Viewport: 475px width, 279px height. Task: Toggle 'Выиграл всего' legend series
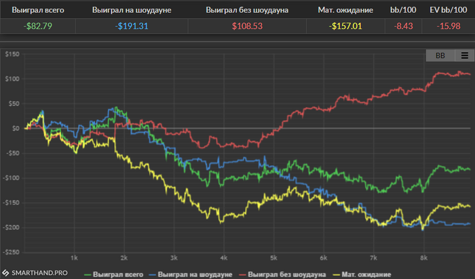[113, 274]
